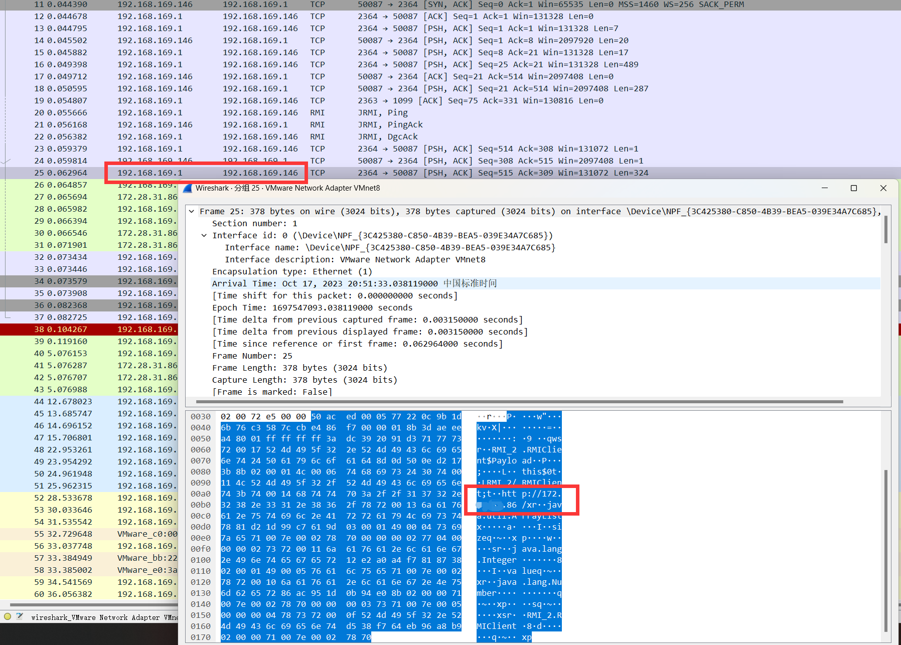Select packet 25 with Len=324
901x645 pixels.
(450, 173)
